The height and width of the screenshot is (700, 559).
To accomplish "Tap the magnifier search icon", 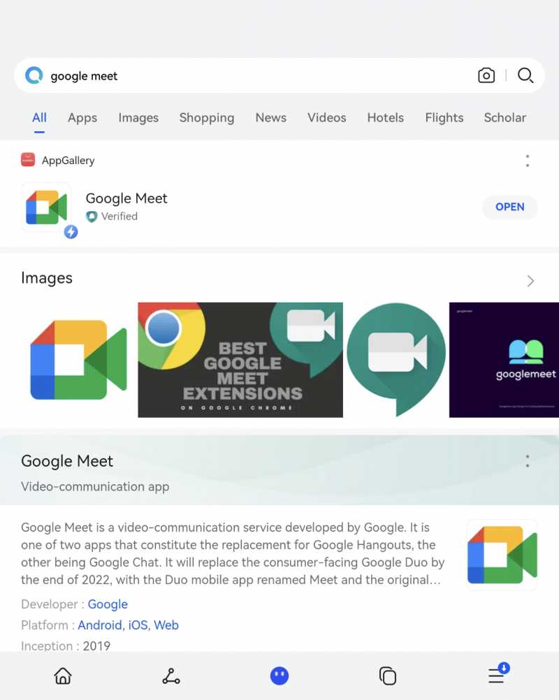I will pos(525,75).
